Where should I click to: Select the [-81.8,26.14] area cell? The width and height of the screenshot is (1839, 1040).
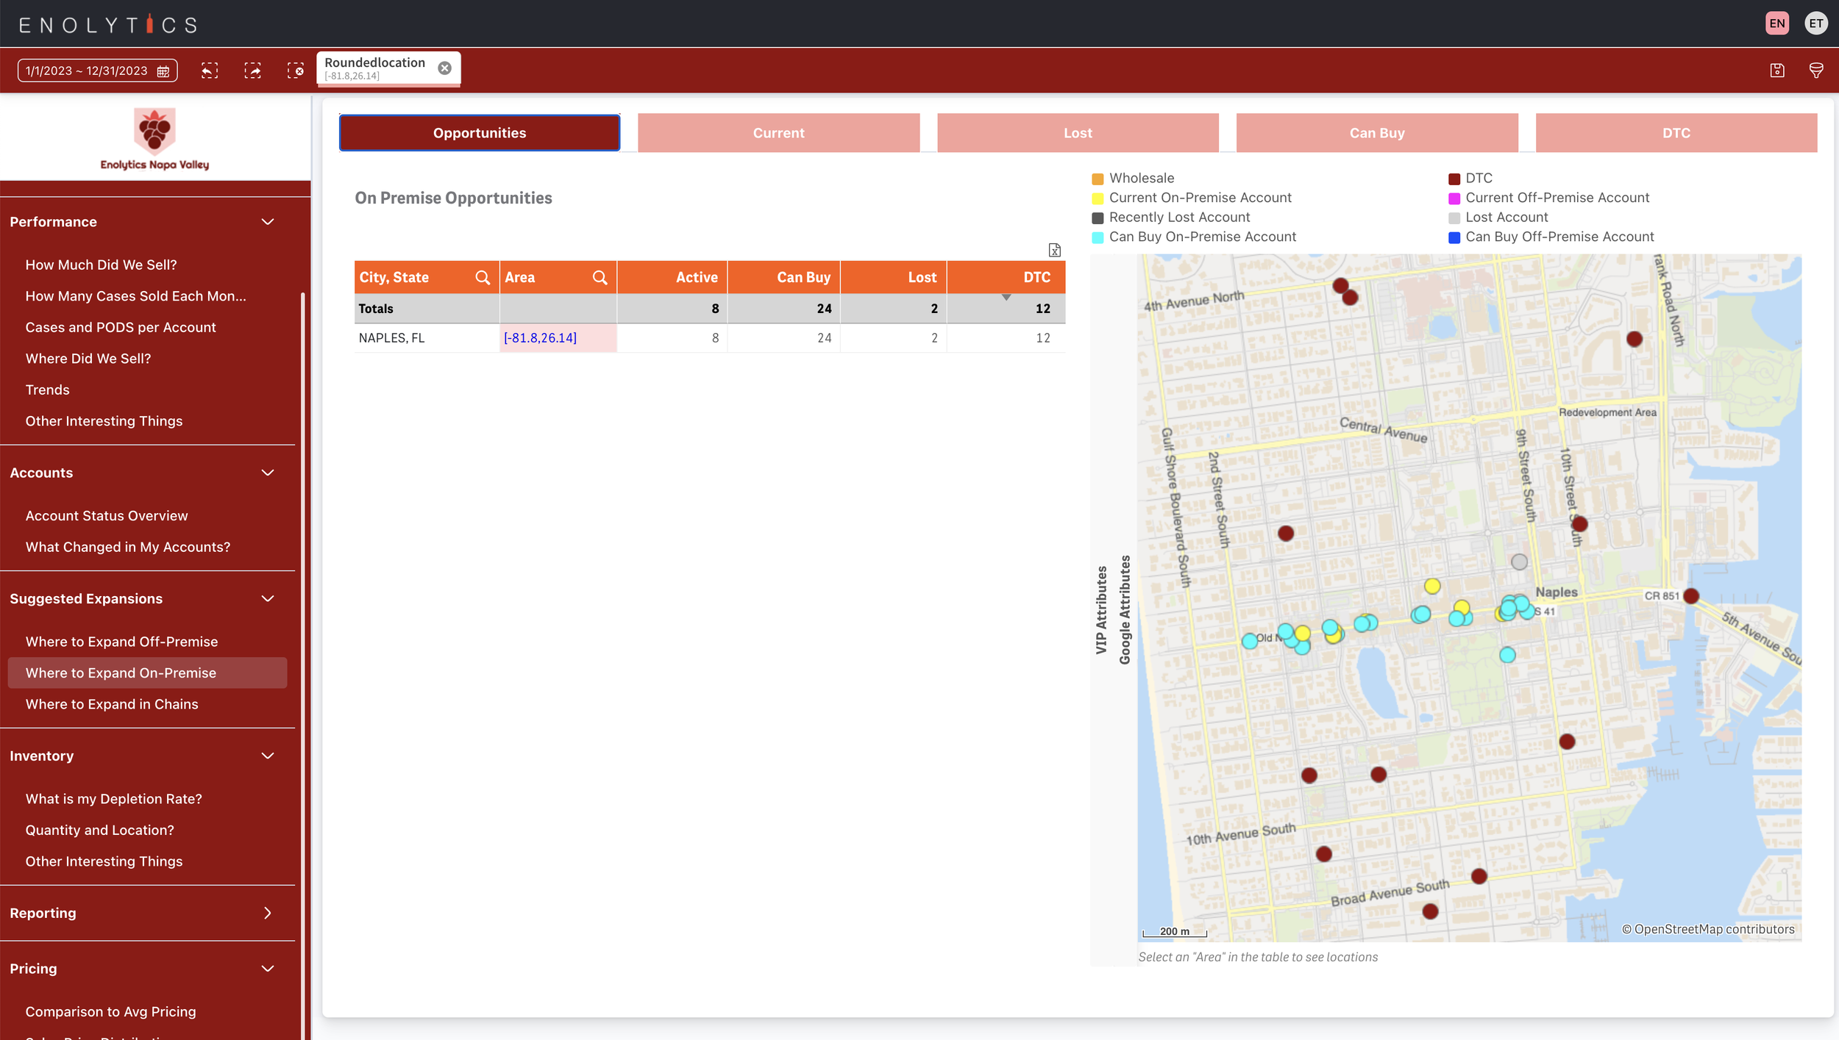coord(541,338)
